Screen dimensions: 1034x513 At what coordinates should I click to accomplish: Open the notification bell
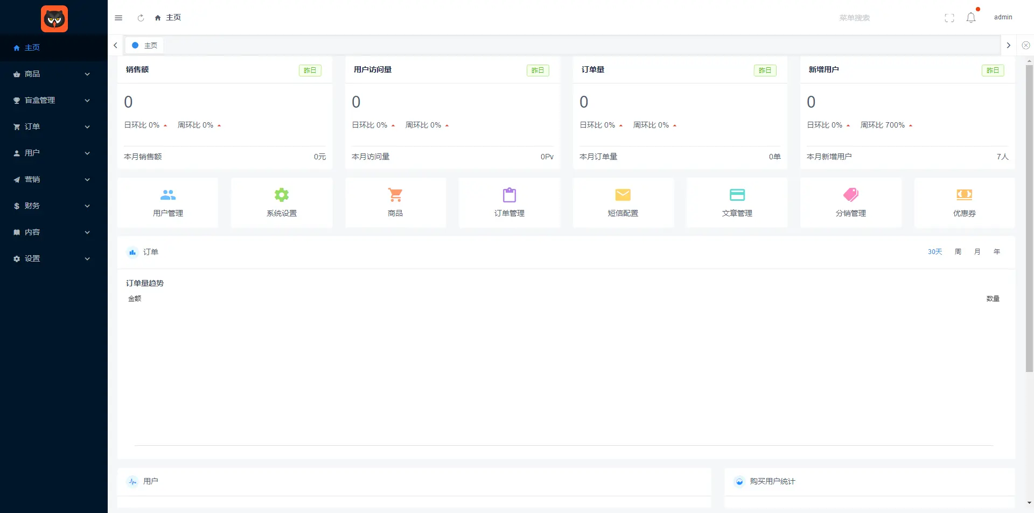(971, 18)
